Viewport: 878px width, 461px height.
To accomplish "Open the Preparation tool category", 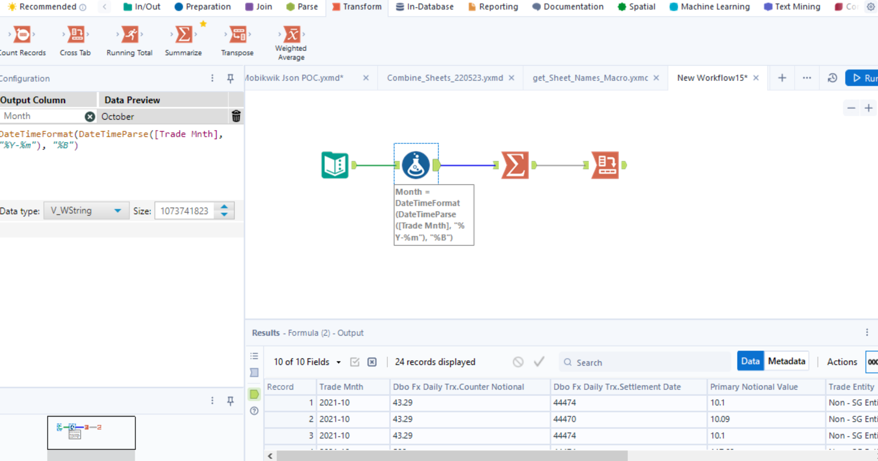I will [202, 7].
